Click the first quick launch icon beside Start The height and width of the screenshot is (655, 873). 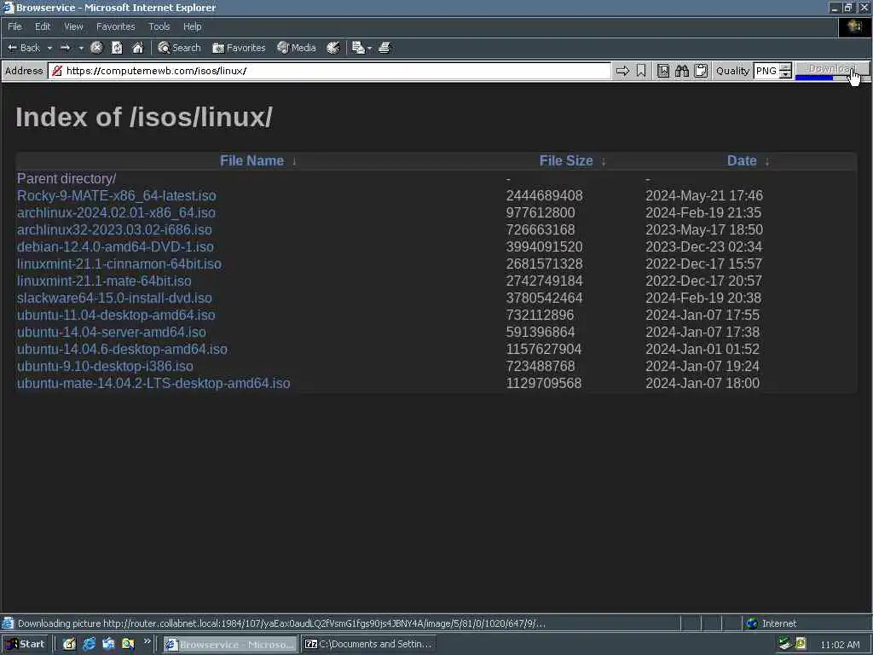click(x=69, y=644)
